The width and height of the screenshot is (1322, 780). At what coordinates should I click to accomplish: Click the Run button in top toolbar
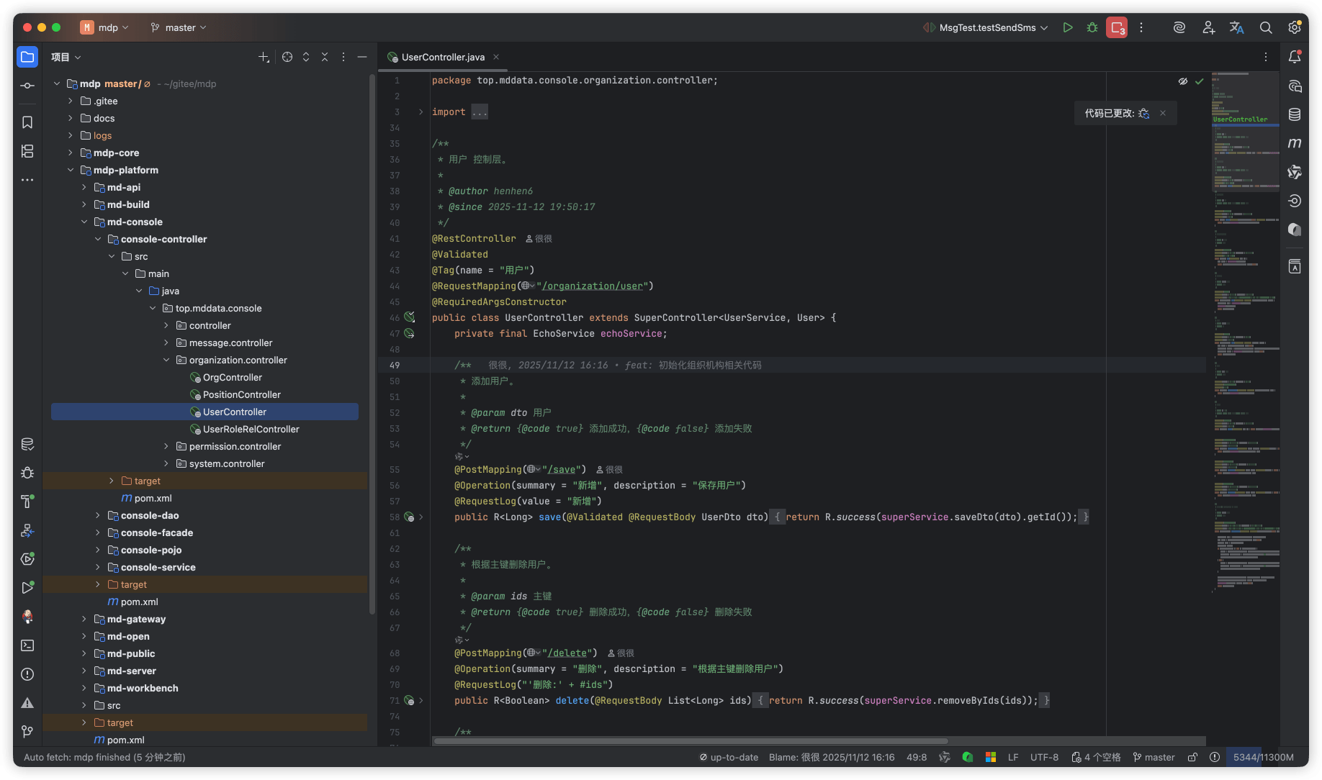coord(1068,27)
